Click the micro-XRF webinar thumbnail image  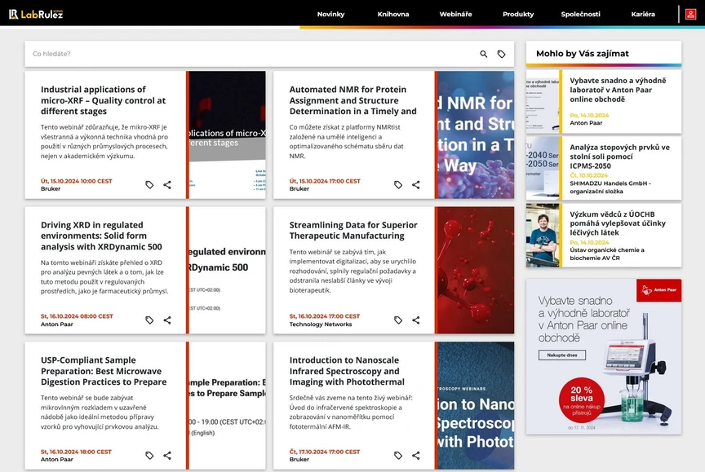click(227, 135)
